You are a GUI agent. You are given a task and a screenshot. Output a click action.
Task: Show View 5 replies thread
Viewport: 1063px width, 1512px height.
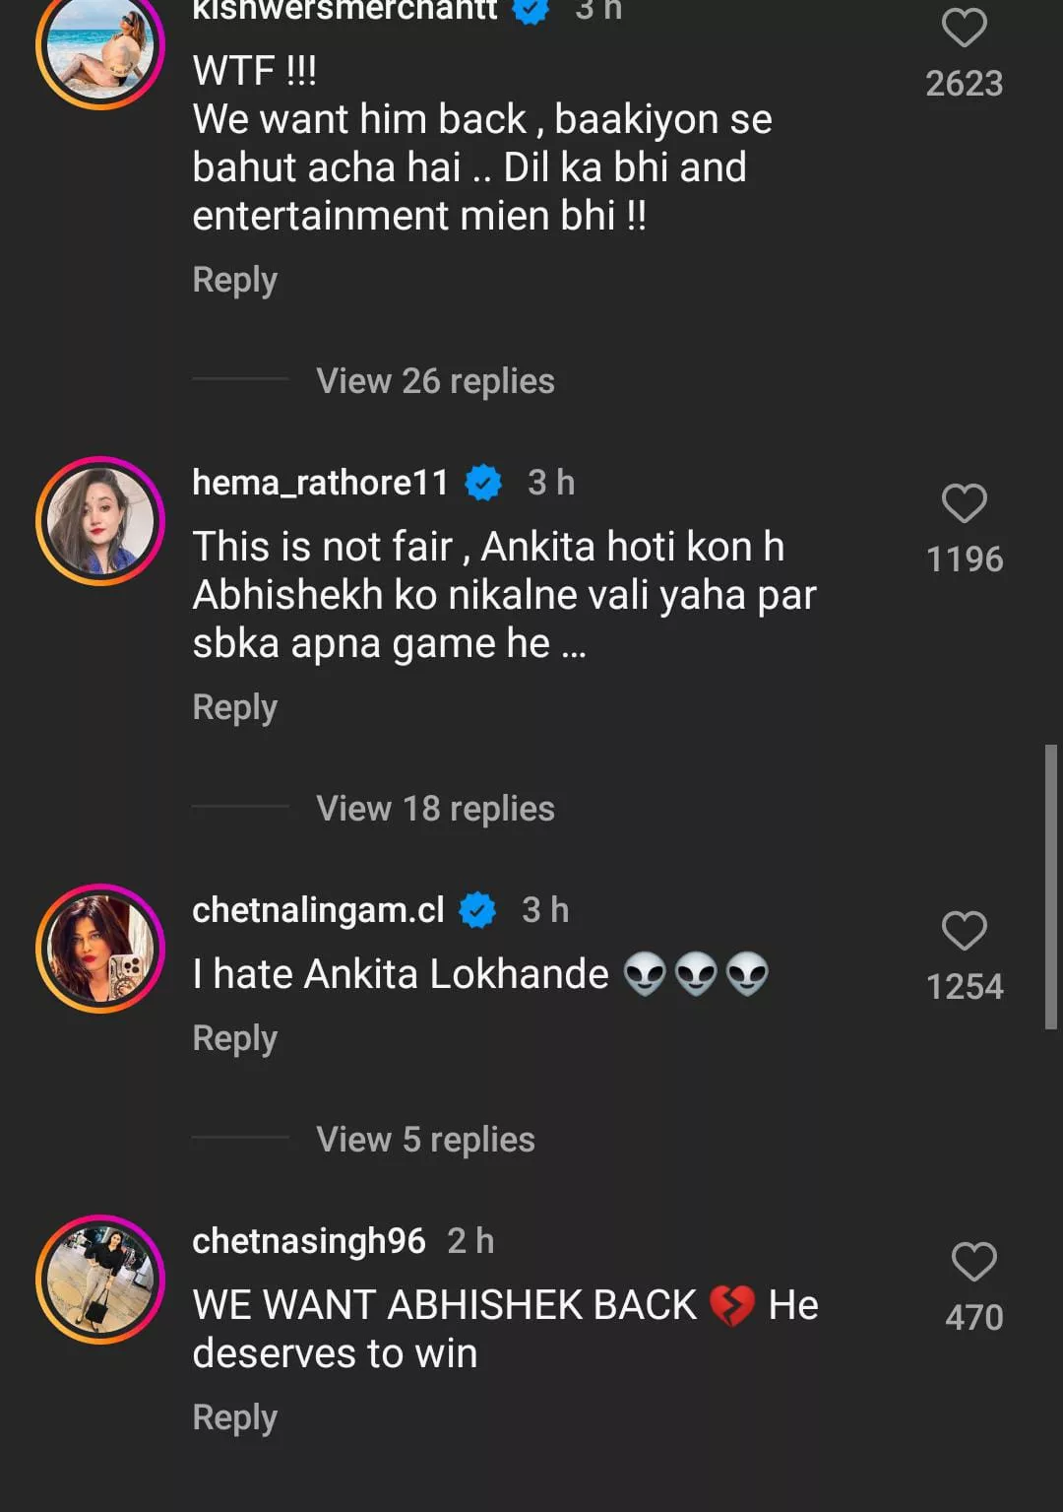pos(425,1140)
